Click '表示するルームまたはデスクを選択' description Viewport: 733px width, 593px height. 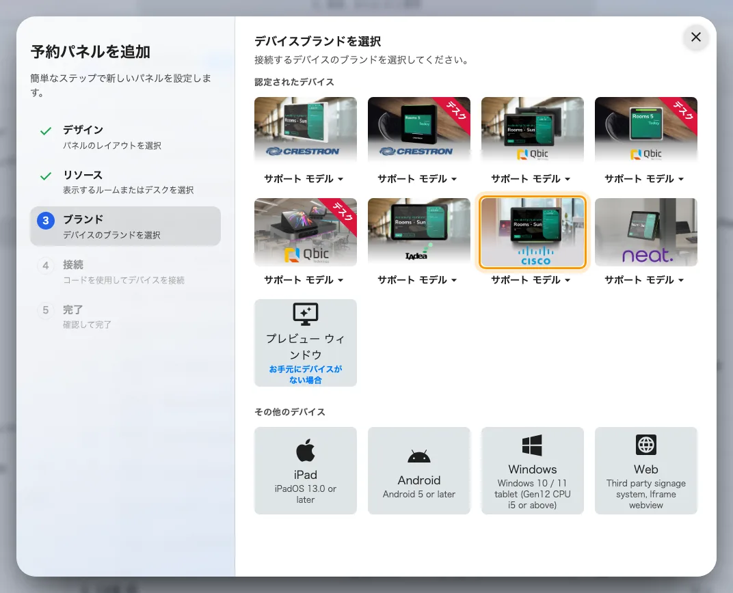pyautogui.click(x=129, y=190)
